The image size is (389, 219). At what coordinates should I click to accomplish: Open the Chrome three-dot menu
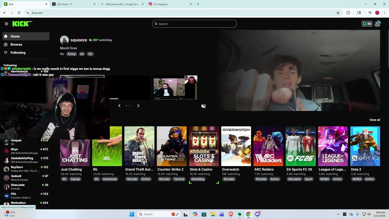384,13
